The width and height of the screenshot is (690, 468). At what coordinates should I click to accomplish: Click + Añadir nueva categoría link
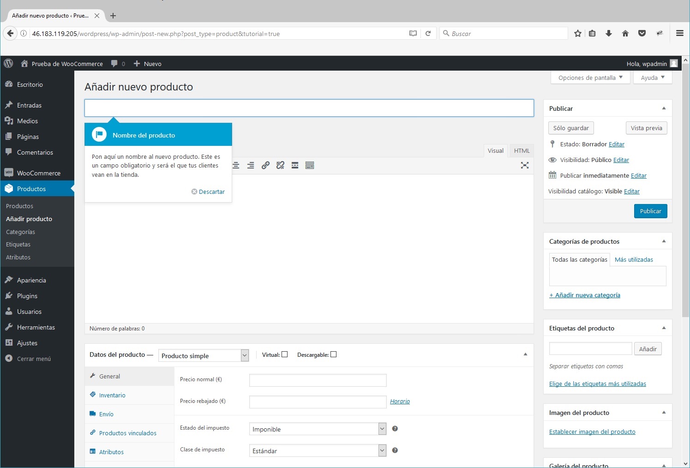(x=585, y=295)
